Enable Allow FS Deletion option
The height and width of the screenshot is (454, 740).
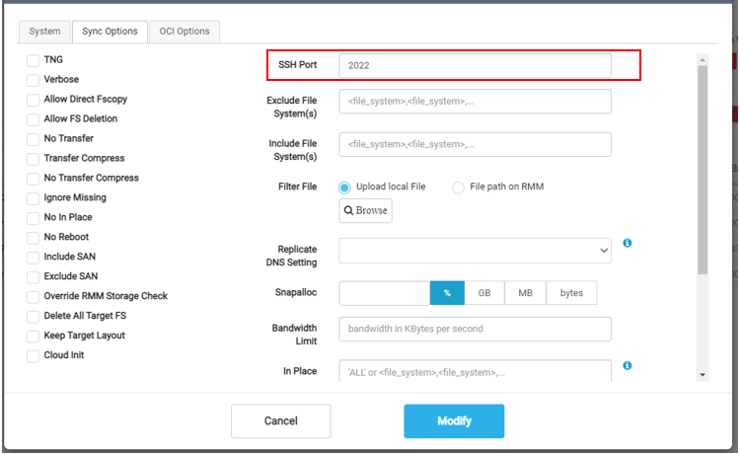pyautogui.click(x=33, y=119)
